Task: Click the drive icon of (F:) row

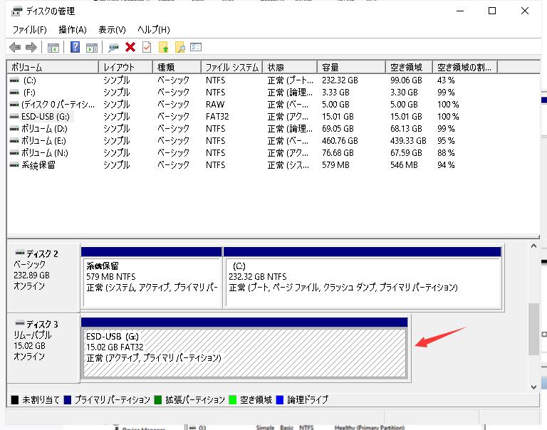Action: pyautogui.click(x=14, y=93)
